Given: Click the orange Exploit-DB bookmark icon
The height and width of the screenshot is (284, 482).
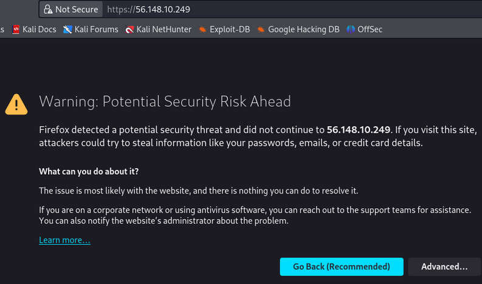Looking at the screenshot, I should 202,30.
